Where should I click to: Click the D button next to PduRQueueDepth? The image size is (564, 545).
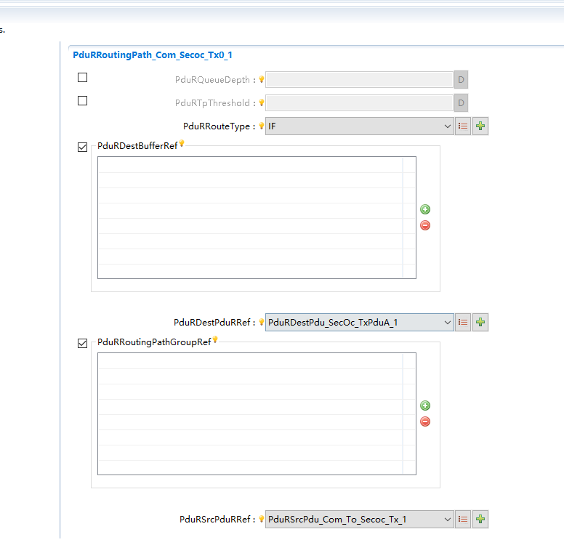coord(461,80)
